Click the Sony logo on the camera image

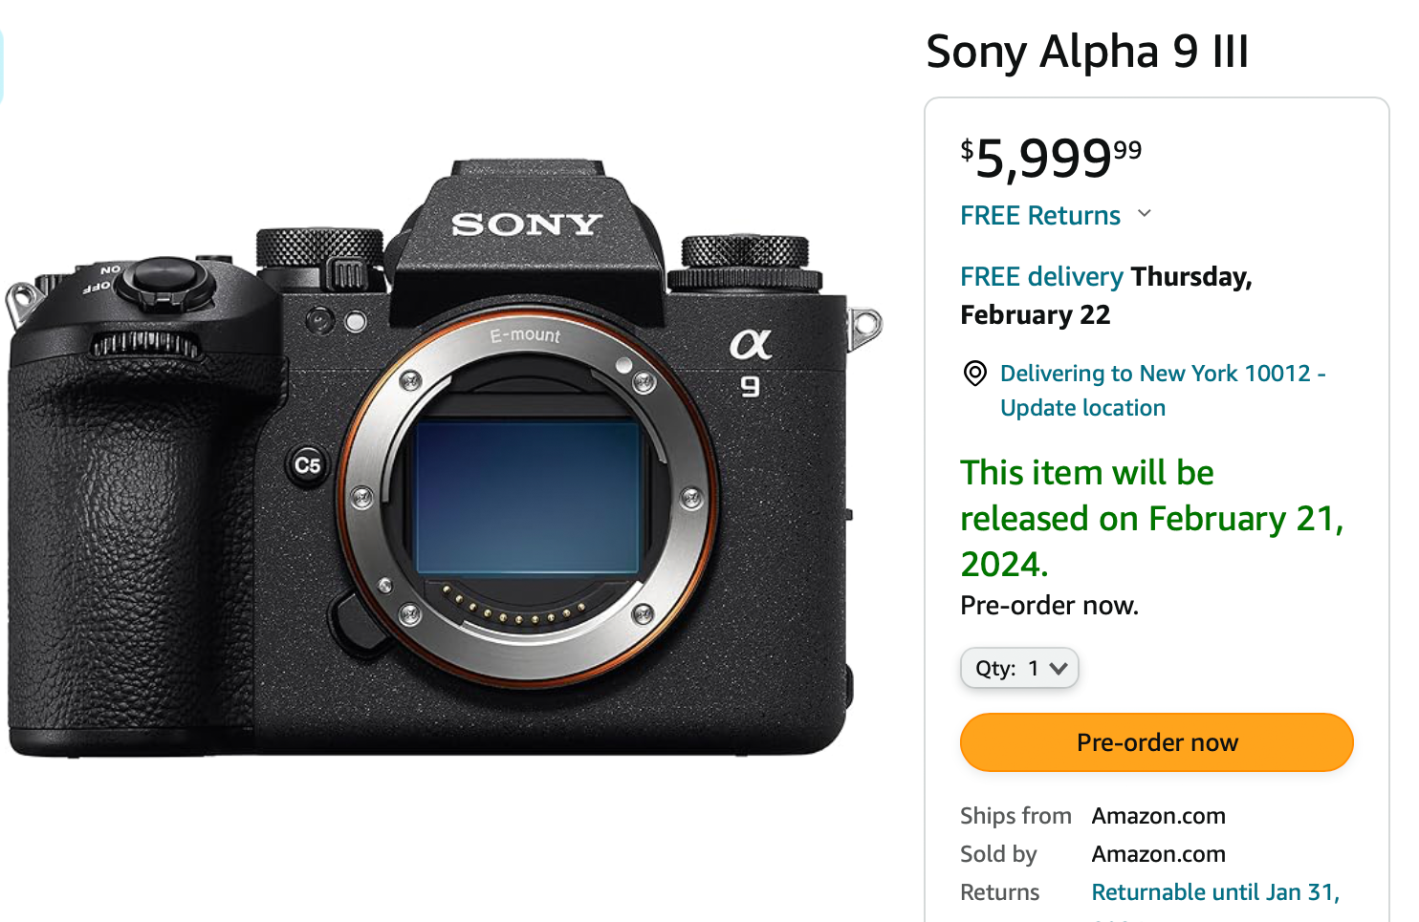pos(528,225)
